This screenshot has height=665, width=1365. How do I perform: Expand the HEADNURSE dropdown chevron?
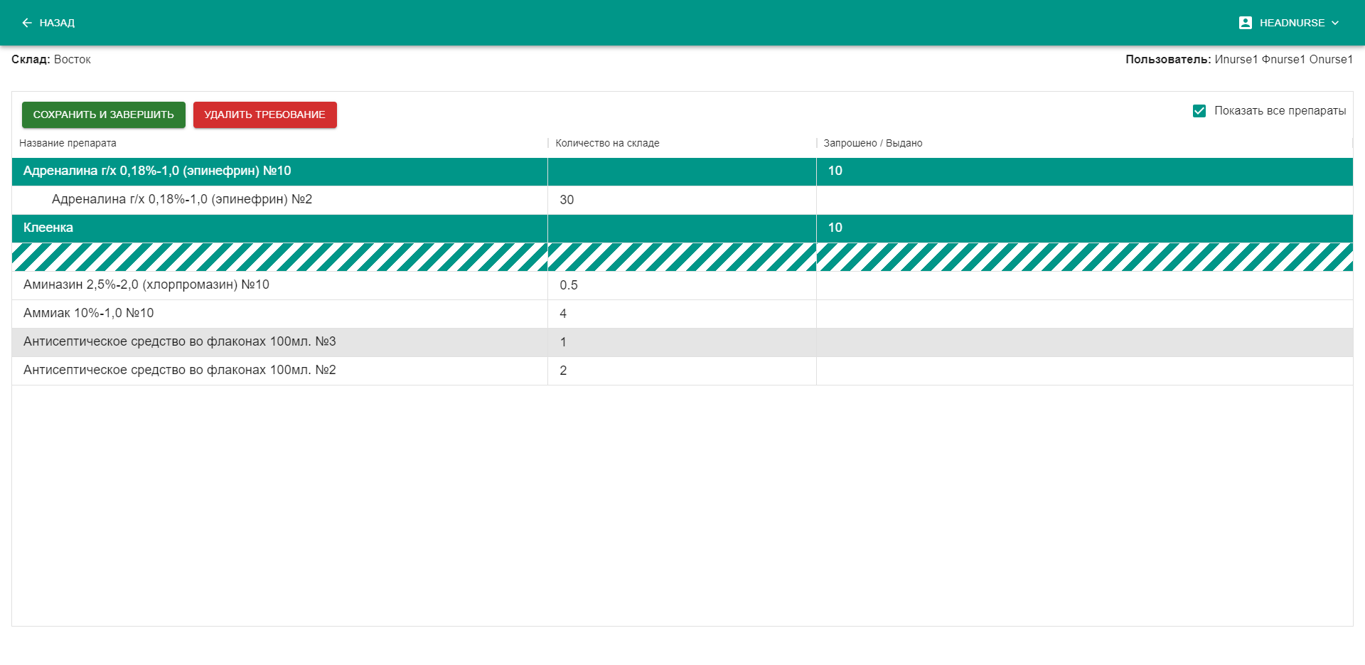[1335, 23]
